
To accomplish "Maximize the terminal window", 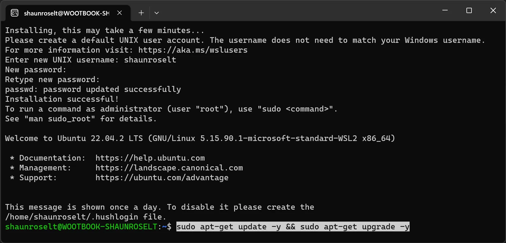I will pyautogui.click(x=469, y=10).
